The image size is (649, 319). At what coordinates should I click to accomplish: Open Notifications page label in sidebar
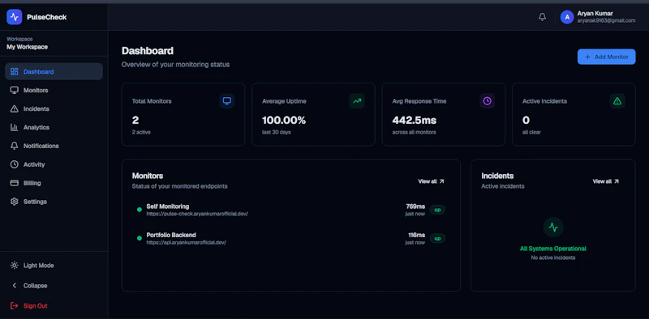(x=41, y=146)
